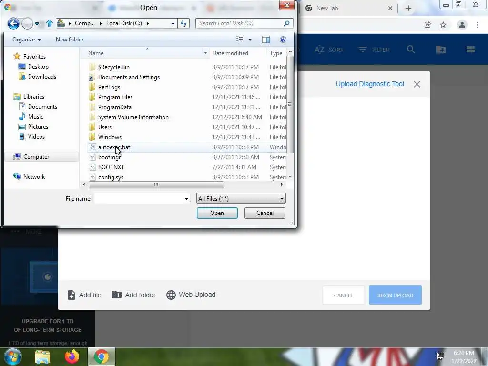488x366 pixels.
Task: Bookmark the page with the star icon
Action: (x=443, y=25)
